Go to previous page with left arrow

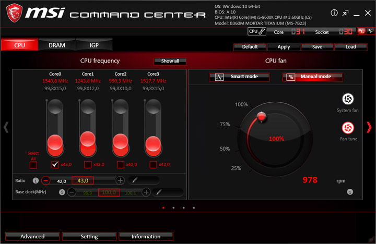click(6, 127)
